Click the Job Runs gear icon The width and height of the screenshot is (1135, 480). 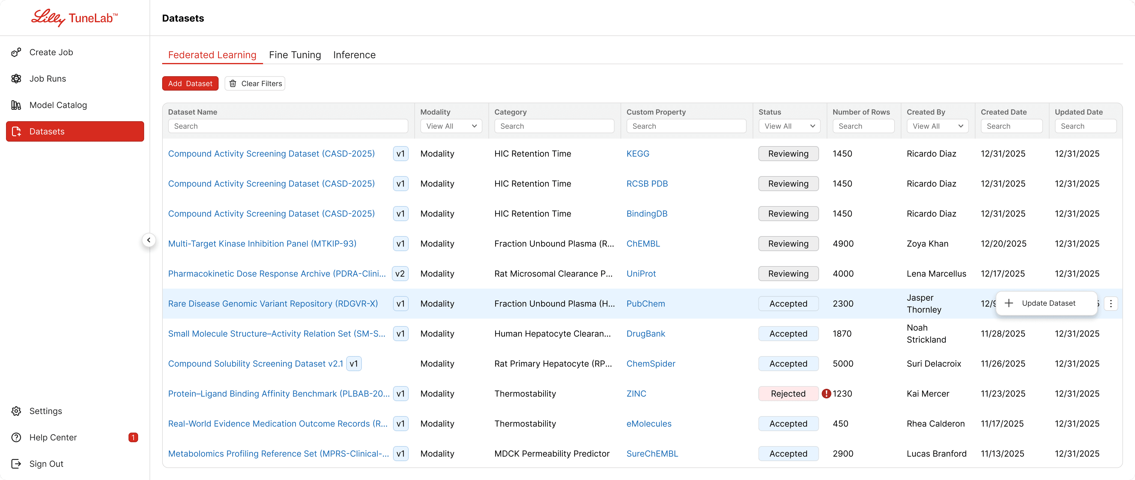click(16, 79)
